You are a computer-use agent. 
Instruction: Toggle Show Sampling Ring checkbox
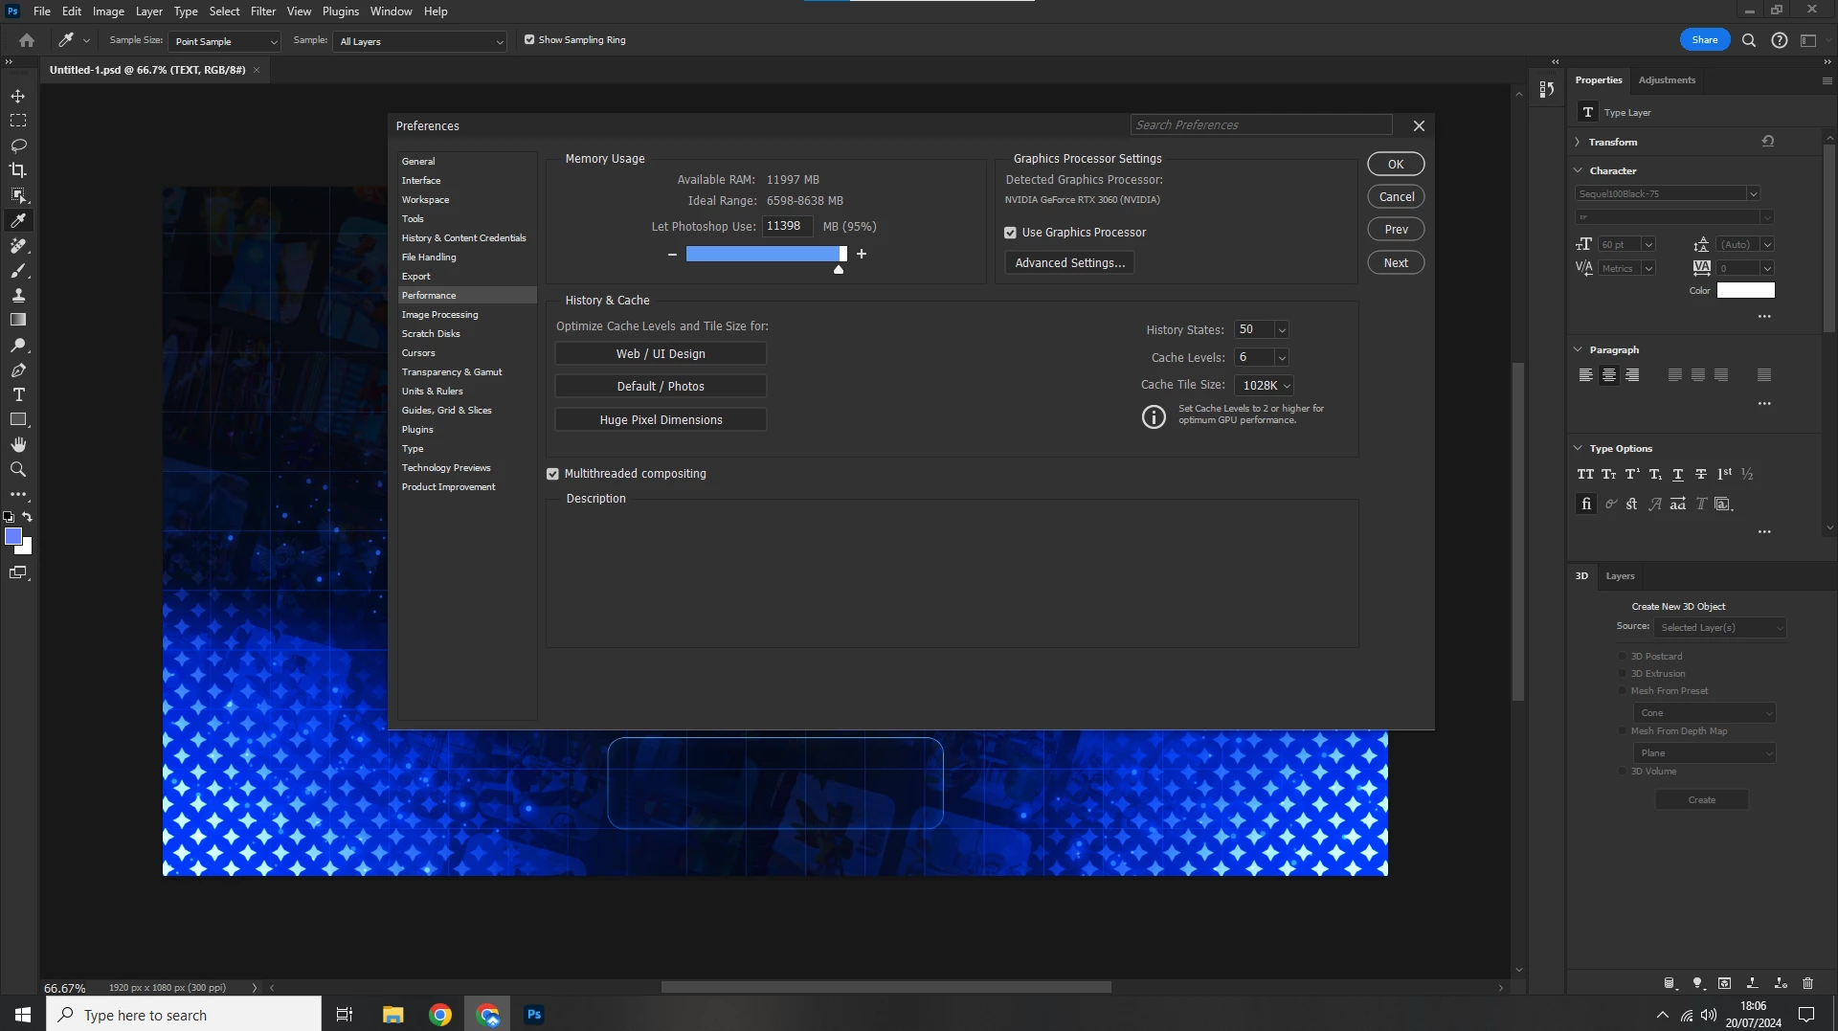point(529,40)
